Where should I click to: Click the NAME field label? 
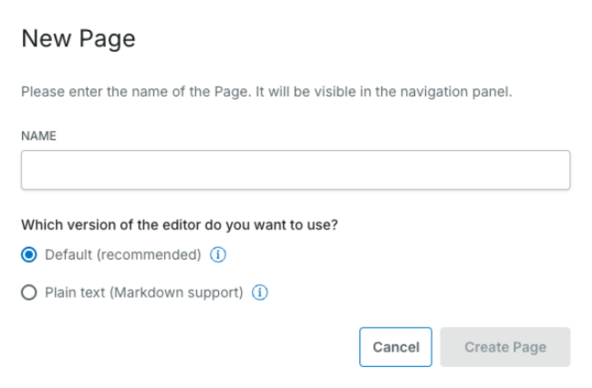coord(38,136)
